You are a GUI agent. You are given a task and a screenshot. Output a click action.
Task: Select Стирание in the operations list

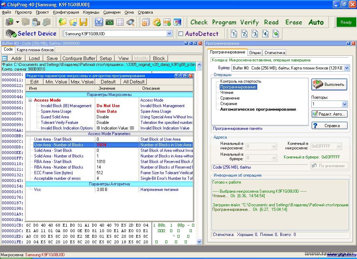pyautogui.click(x=228, y=104)
